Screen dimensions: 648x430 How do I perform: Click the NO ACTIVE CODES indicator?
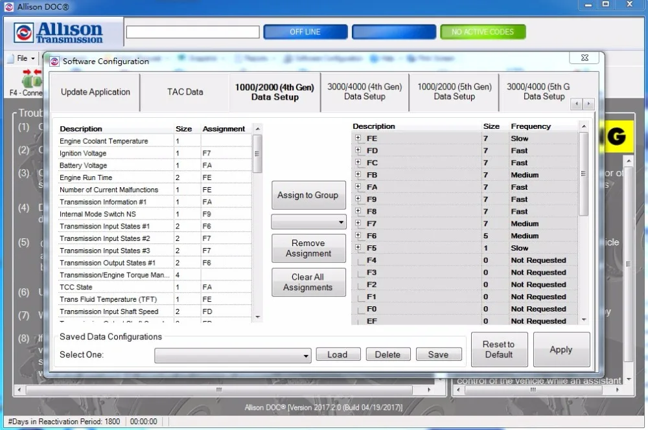click(x=483, y=31)
